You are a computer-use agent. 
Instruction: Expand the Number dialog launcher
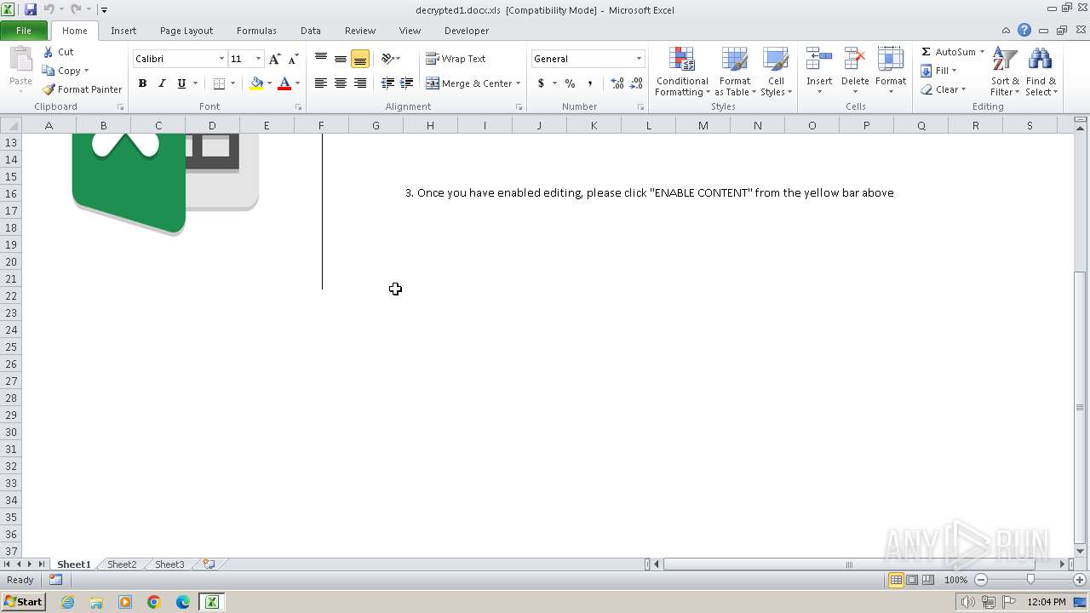[640, 107]
